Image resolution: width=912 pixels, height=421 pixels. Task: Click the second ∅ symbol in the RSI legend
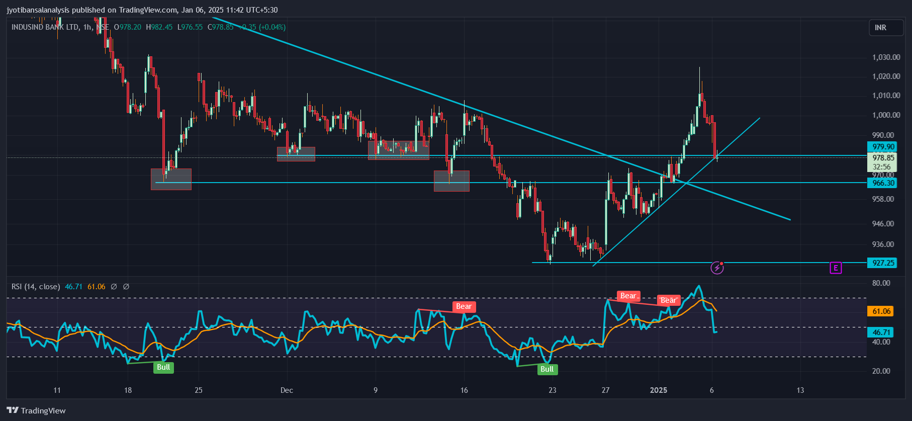126,287
